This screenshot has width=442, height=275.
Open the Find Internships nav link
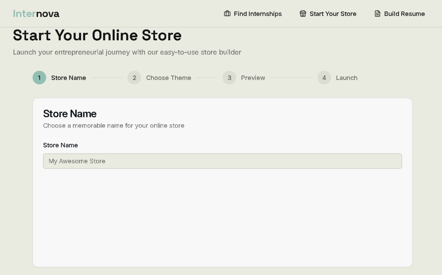click(258, 14)
